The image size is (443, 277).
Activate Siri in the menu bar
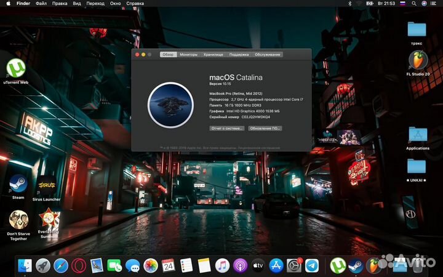(424, 4)
